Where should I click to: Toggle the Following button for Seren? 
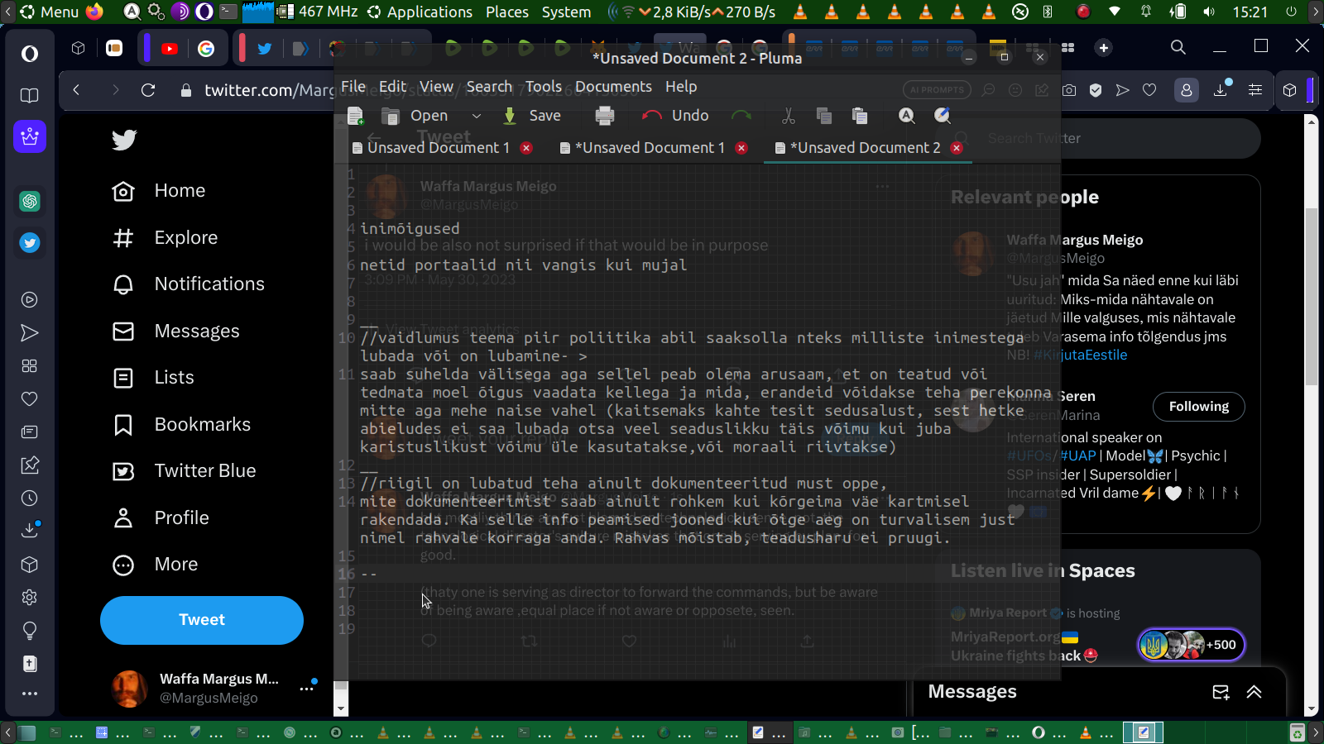pyautogui.click(x=1198, y=407)
